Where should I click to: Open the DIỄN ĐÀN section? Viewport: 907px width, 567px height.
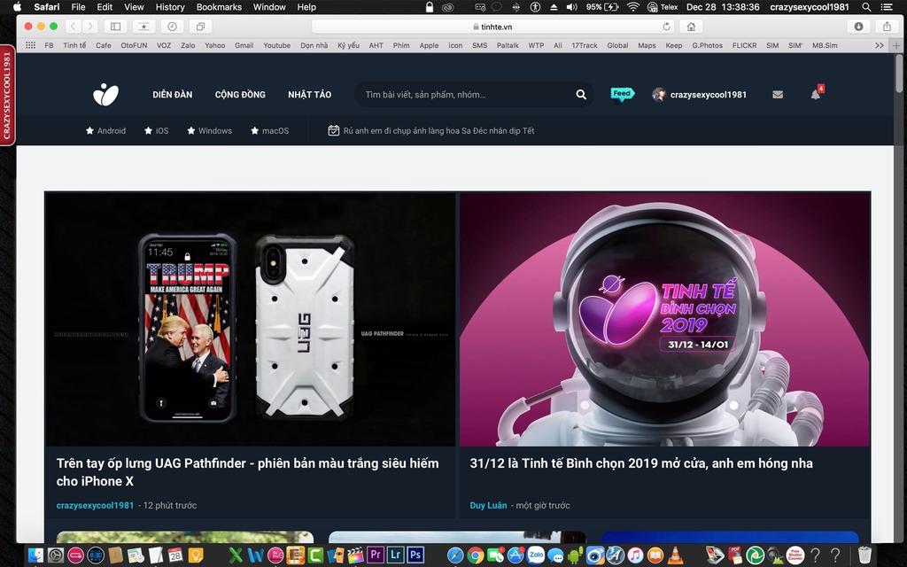[173, 94]
